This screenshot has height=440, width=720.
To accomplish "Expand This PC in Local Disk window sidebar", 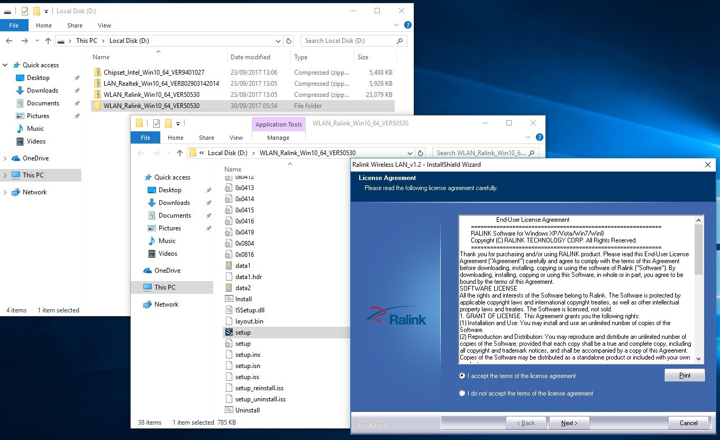I will (x=5, y=175).
